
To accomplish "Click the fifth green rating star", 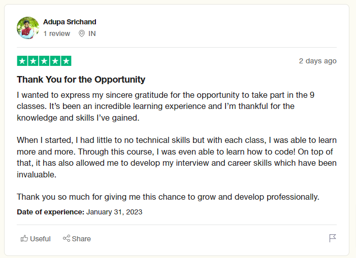I will click(x=66, y=61).
